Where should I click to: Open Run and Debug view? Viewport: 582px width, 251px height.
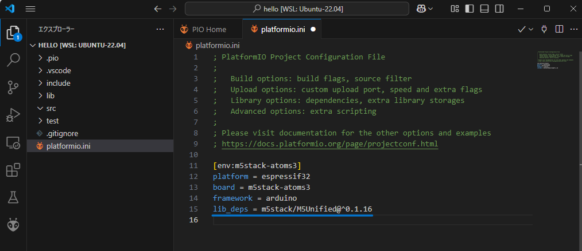click(x=13, y=115)
